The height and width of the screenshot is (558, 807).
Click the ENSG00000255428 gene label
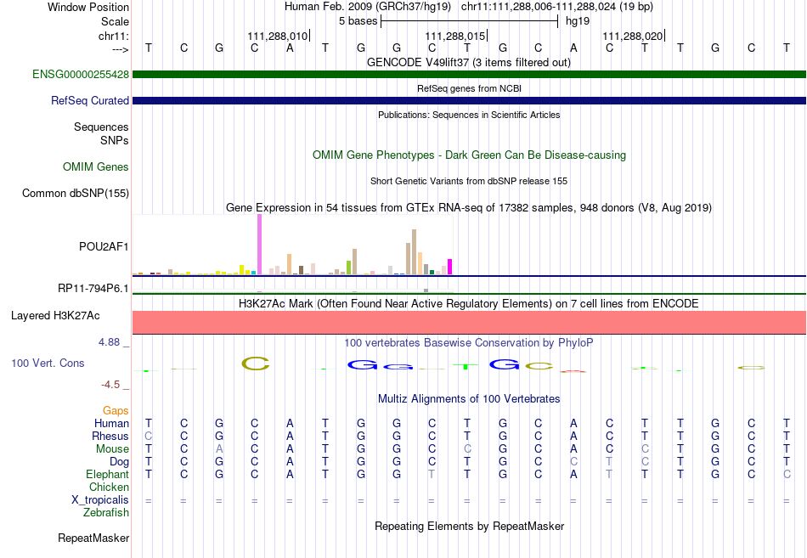81,74
